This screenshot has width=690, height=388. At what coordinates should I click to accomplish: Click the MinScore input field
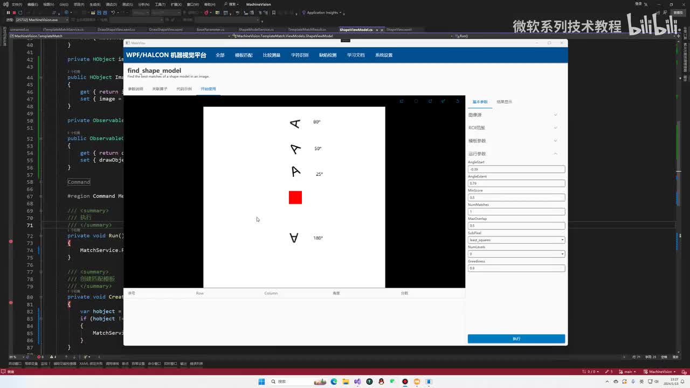coord(516,197)
